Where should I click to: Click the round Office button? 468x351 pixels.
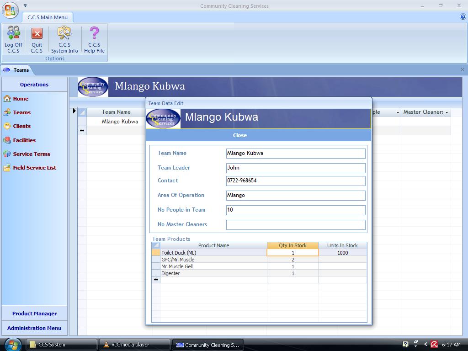coord(10,10)
